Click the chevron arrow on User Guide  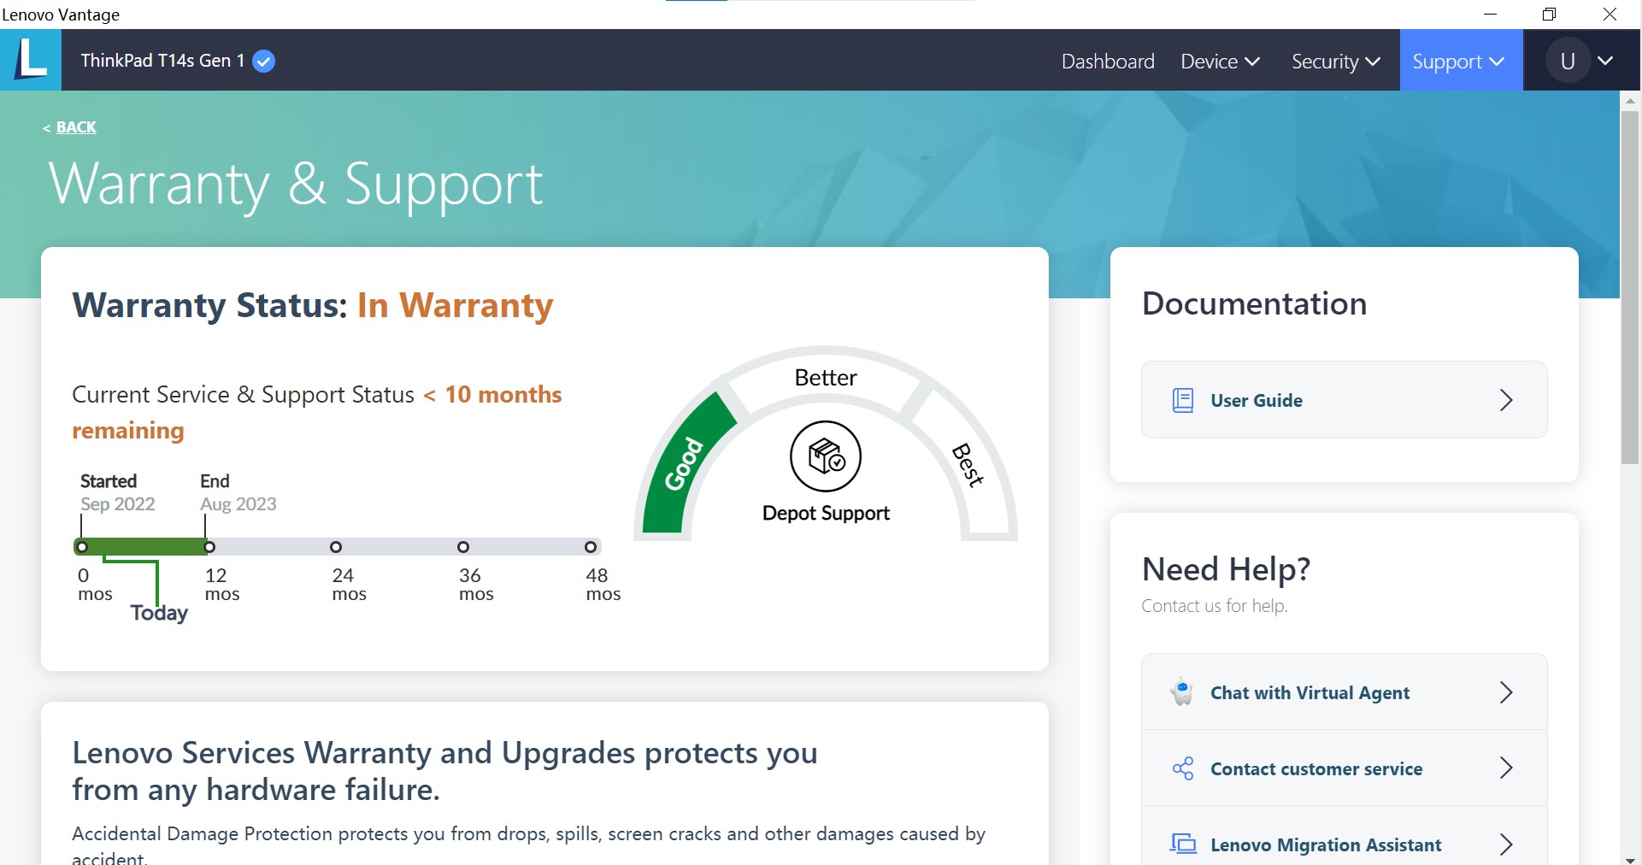[x=1506, y=400]
